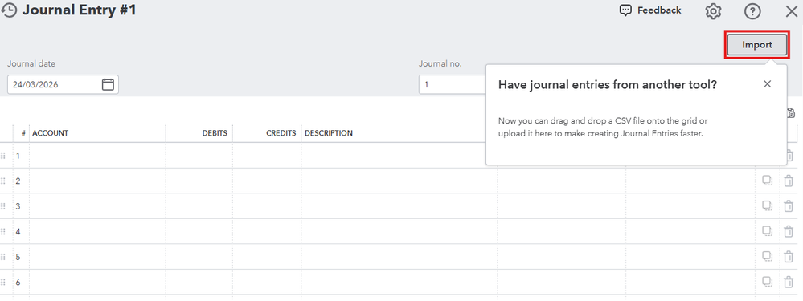
Task: Click the Debits cell in row 4
Action: pos(199,231)
